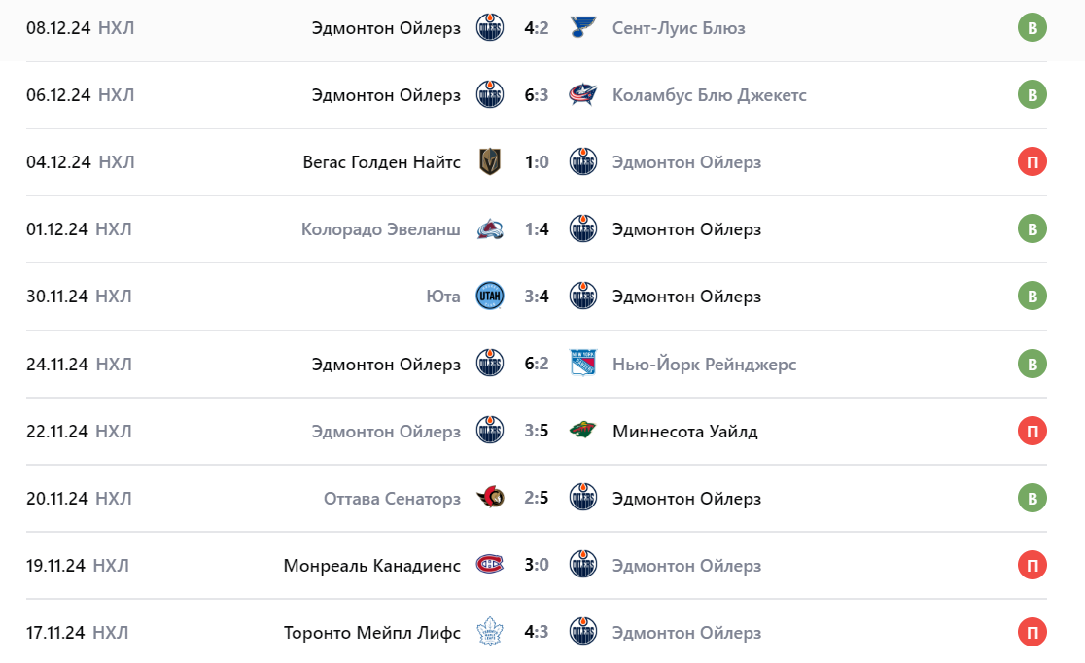The width and height of the screenshot is (1085, 663).
Task: Click the Minnesota Wild logo
Action: (583, 431)
